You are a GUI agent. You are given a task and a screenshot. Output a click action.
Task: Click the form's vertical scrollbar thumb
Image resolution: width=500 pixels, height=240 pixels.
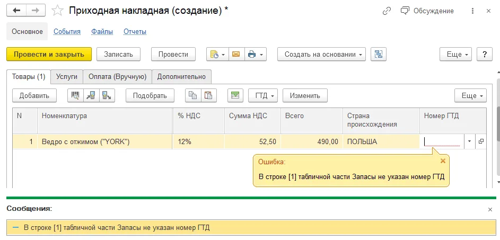(x=498, y=123)
